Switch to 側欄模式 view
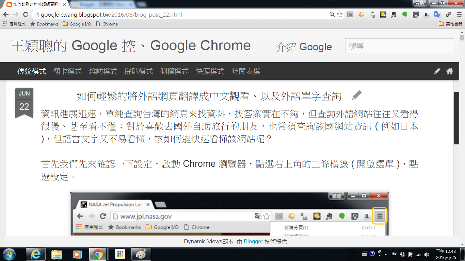 (x=174, y=71)
